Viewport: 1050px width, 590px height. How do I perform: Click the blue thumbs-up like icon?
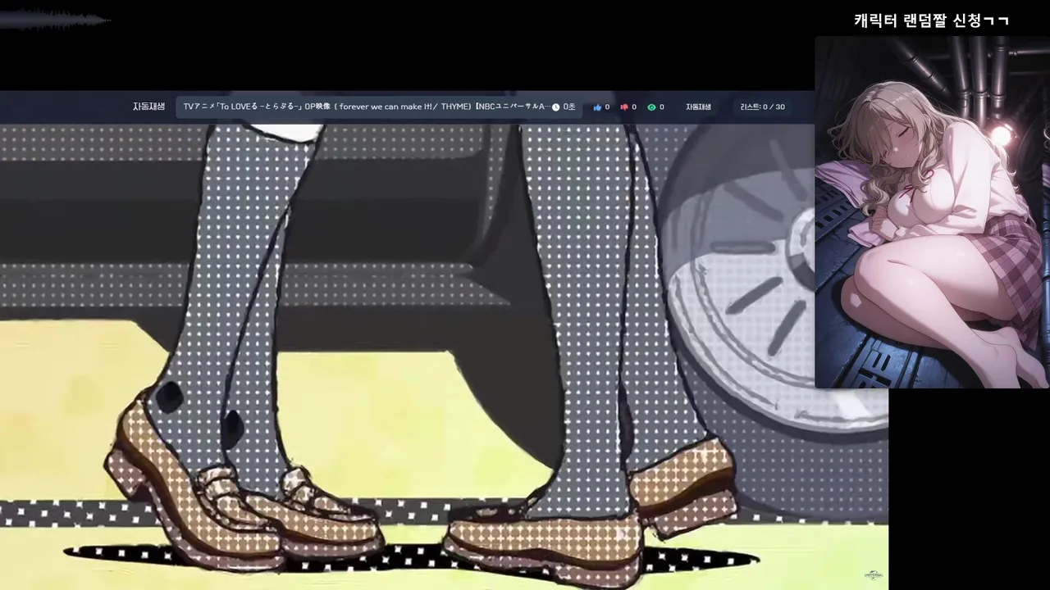pyautogui.click(x=597, y=107)
